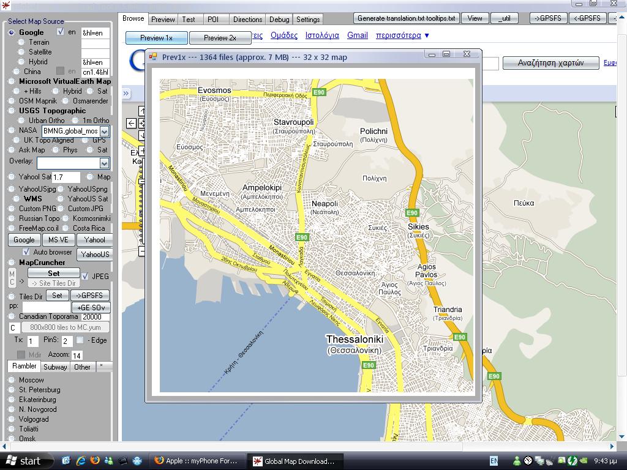Select Google Hybrid radio option
627x470 pixels.
(x=21, y=62)
